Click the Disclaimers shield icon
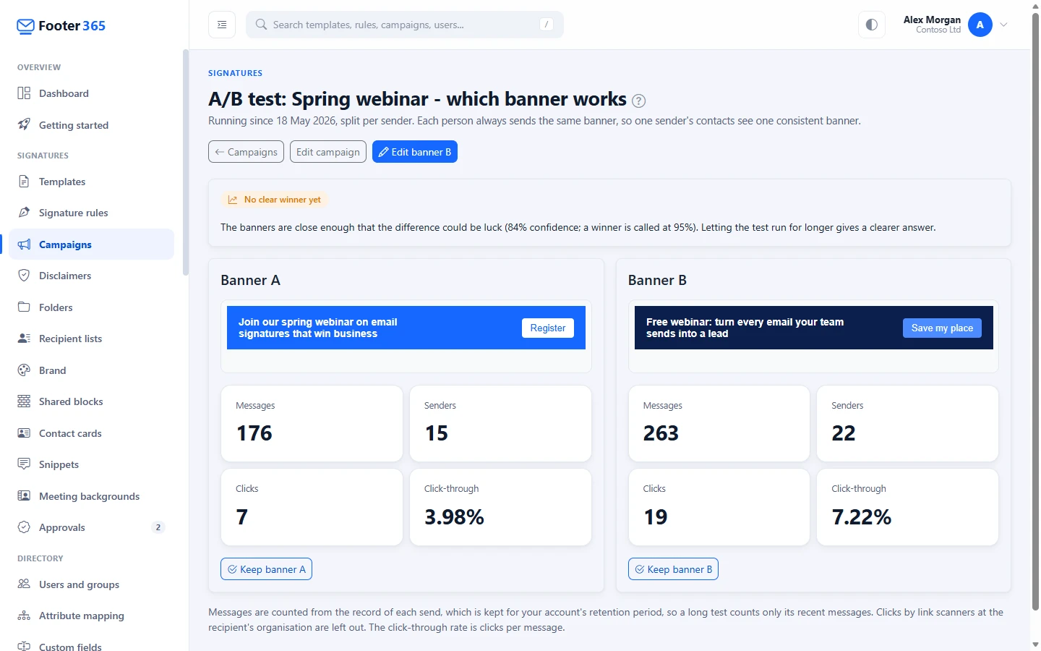The height and width of the screenshot is (651, 1041). 24,276
